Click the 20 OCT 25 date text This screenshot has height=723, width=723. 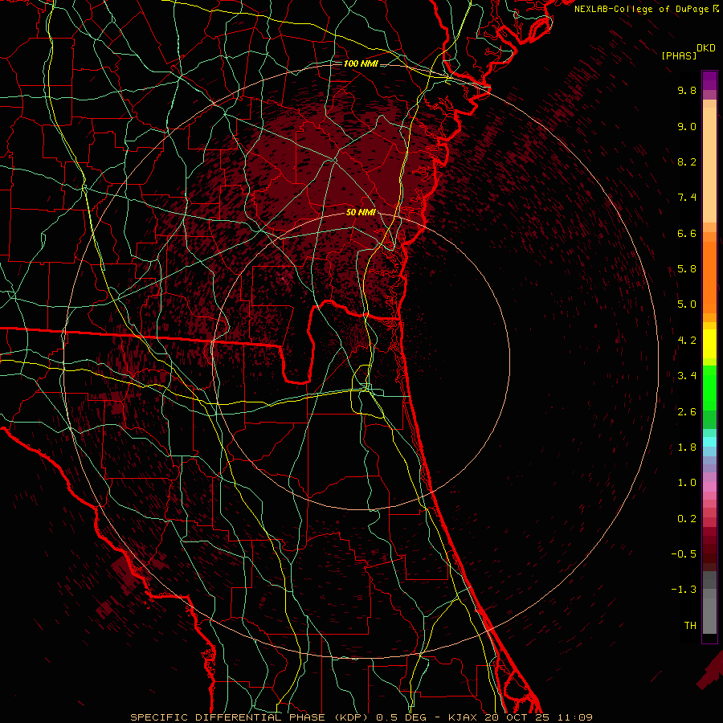517,717
